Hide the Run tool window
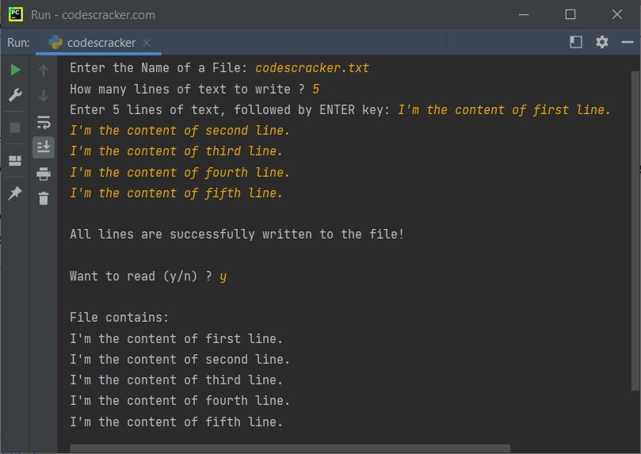The image size is (641, 454). tap(627, 42)
